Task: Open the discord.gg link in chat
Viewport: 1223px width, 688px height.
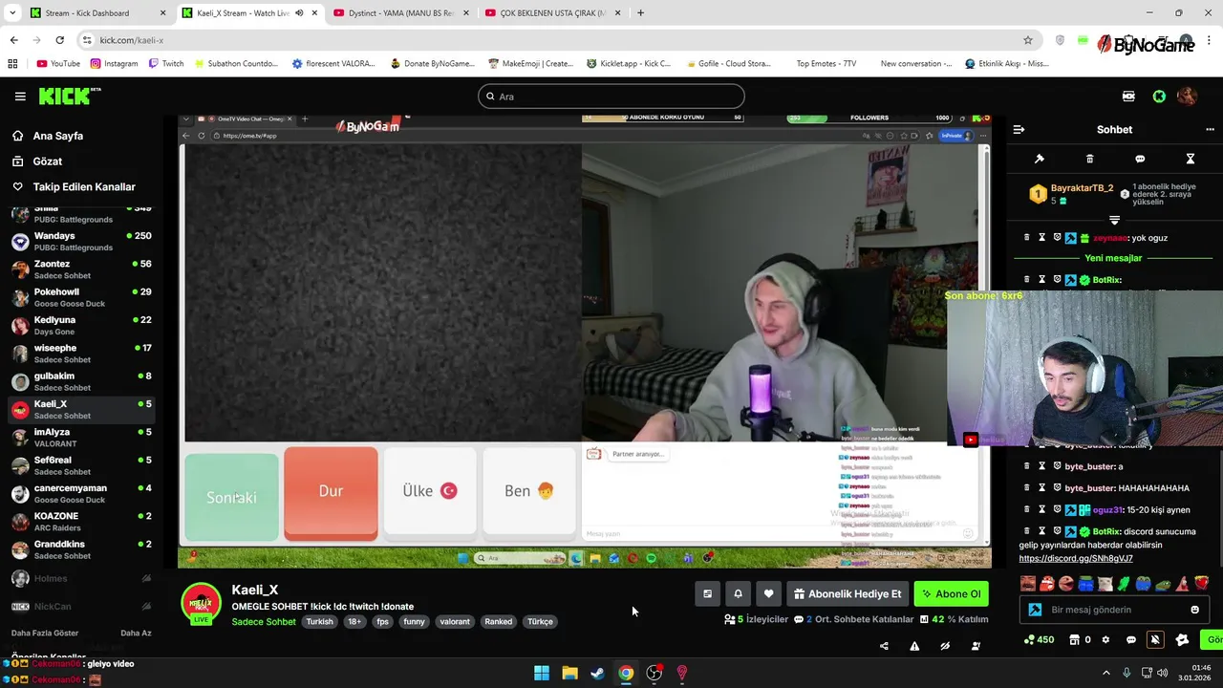Action: coord(1076,558)
